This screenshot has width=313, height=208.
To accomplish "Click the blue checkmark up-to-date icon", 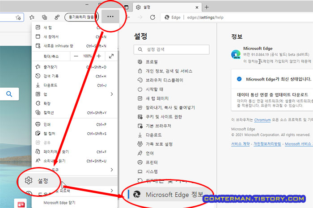I will (x=239, y=79).
